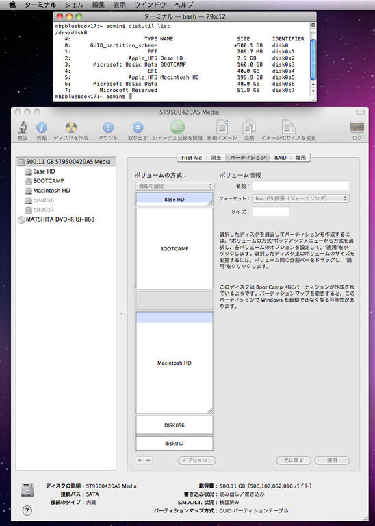Click the size (サイズ) input field
Screen dimensions: 375x526
coord(270,212)
